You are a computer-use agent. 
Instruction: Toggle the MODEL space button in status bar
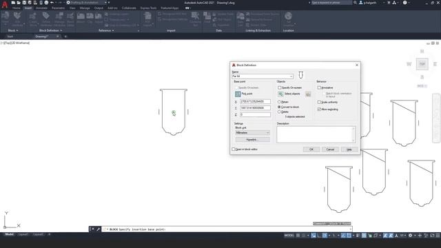(x=289, y=236)
